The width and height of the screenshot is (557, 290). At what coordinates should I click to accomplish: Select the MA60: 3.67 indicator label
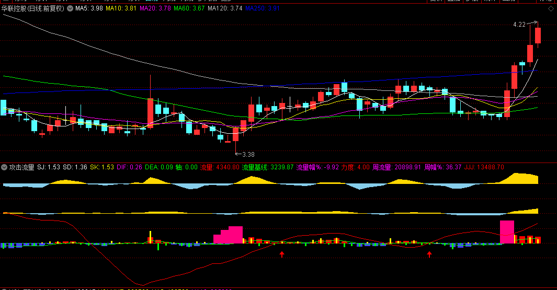coord(189,8)
